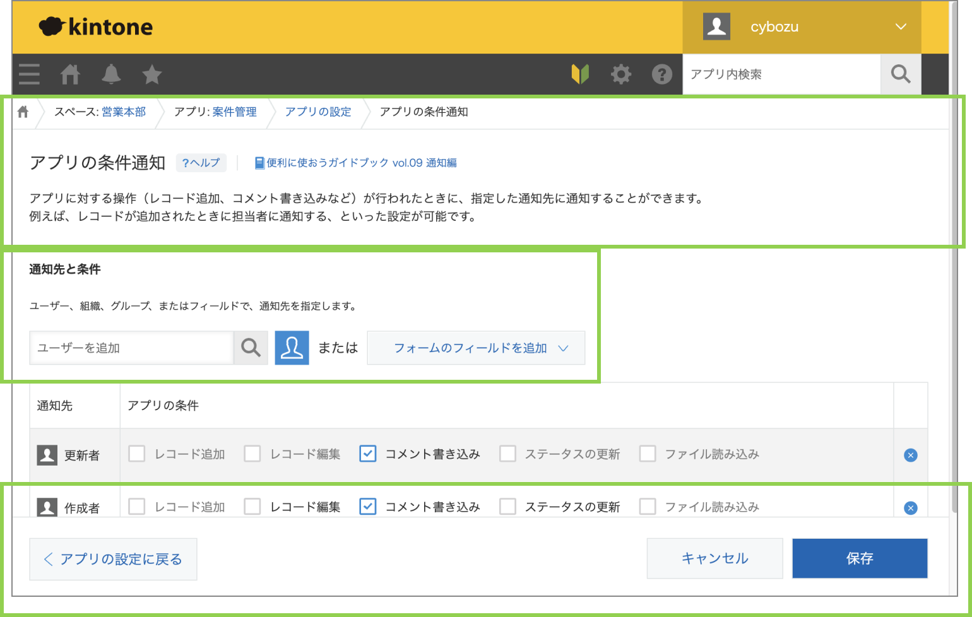
Task: Click the help question mark icon
Action: [661, 74]
